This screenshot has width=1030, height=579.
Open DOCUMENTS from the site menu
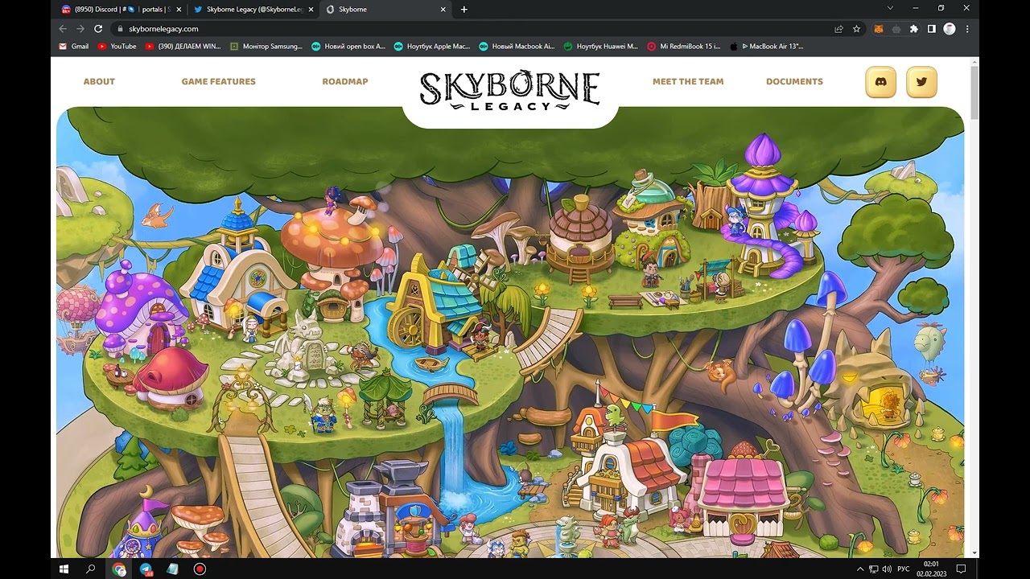[x=794, y=81]
